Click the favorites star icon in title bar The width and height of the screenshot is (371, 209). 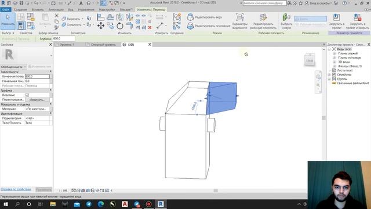[301, 3]
